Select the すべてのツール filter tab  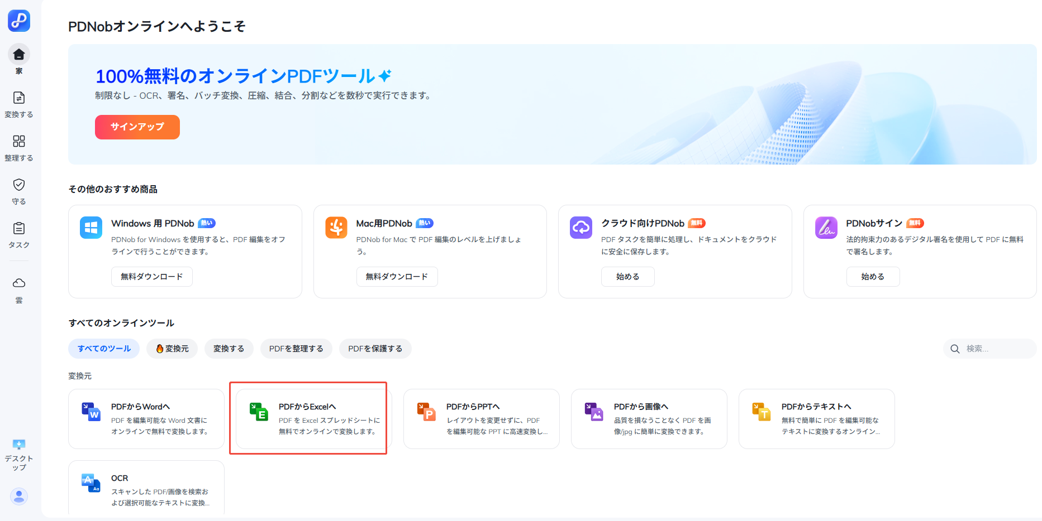click(x=104, y=349)
